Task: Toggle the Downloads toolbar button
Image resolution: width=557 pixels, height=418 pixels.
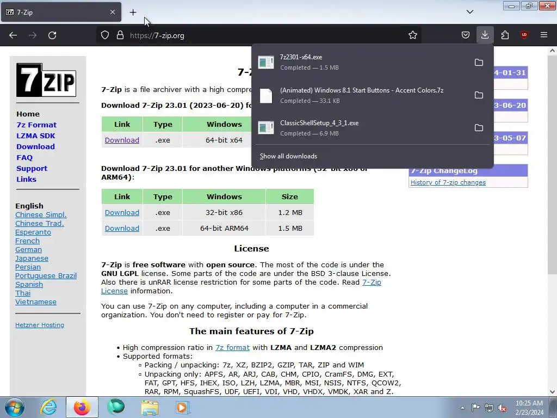Action: coord(485,35)
